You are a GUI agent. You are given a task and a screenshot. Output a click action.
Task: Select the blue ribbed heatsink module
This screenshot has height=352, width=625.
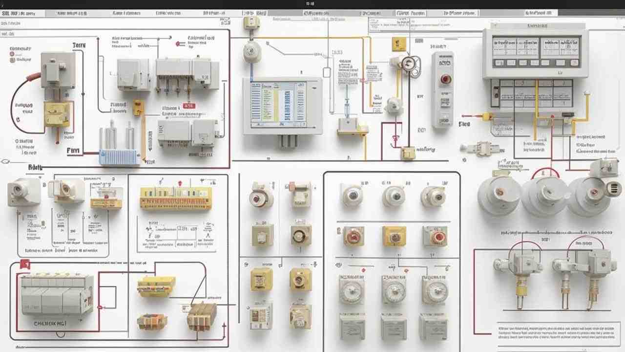coord(119,157)
